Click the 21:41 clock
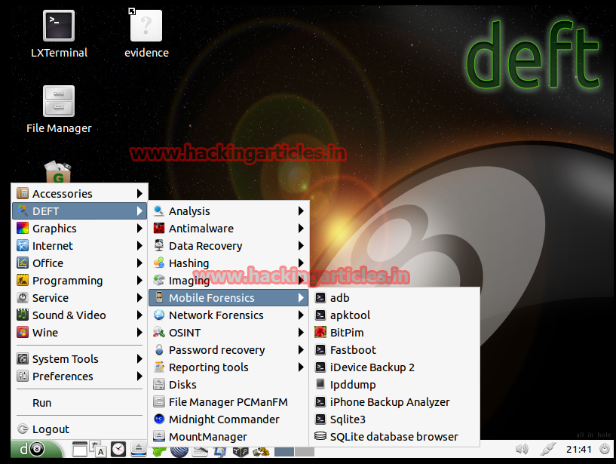The image size is (616, 464). (579, 449)
